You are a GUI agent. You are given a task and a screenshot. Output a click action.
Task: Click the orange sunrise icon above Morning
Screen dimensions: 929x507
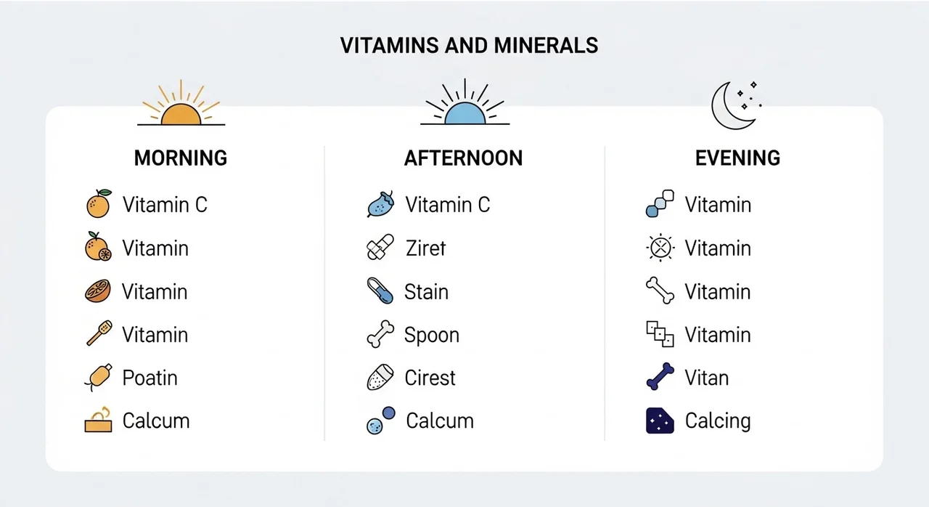coord(181,106)
